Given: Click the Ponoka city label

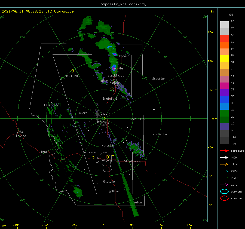Looking at the screenshot, I should coord(124,56).
